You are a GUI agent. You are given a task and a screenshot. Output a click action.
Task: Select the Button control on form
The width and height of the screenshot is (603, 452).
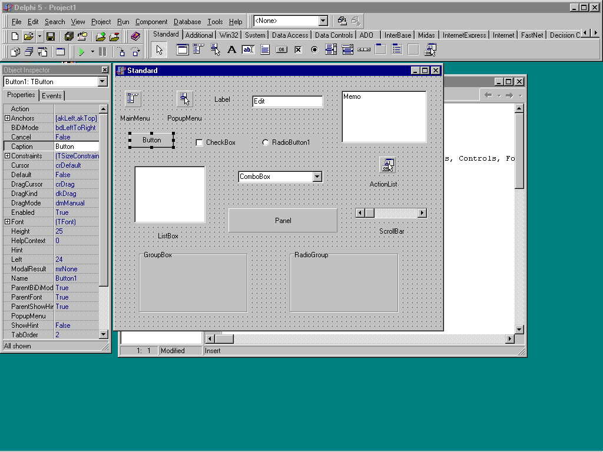click(151, 140)
